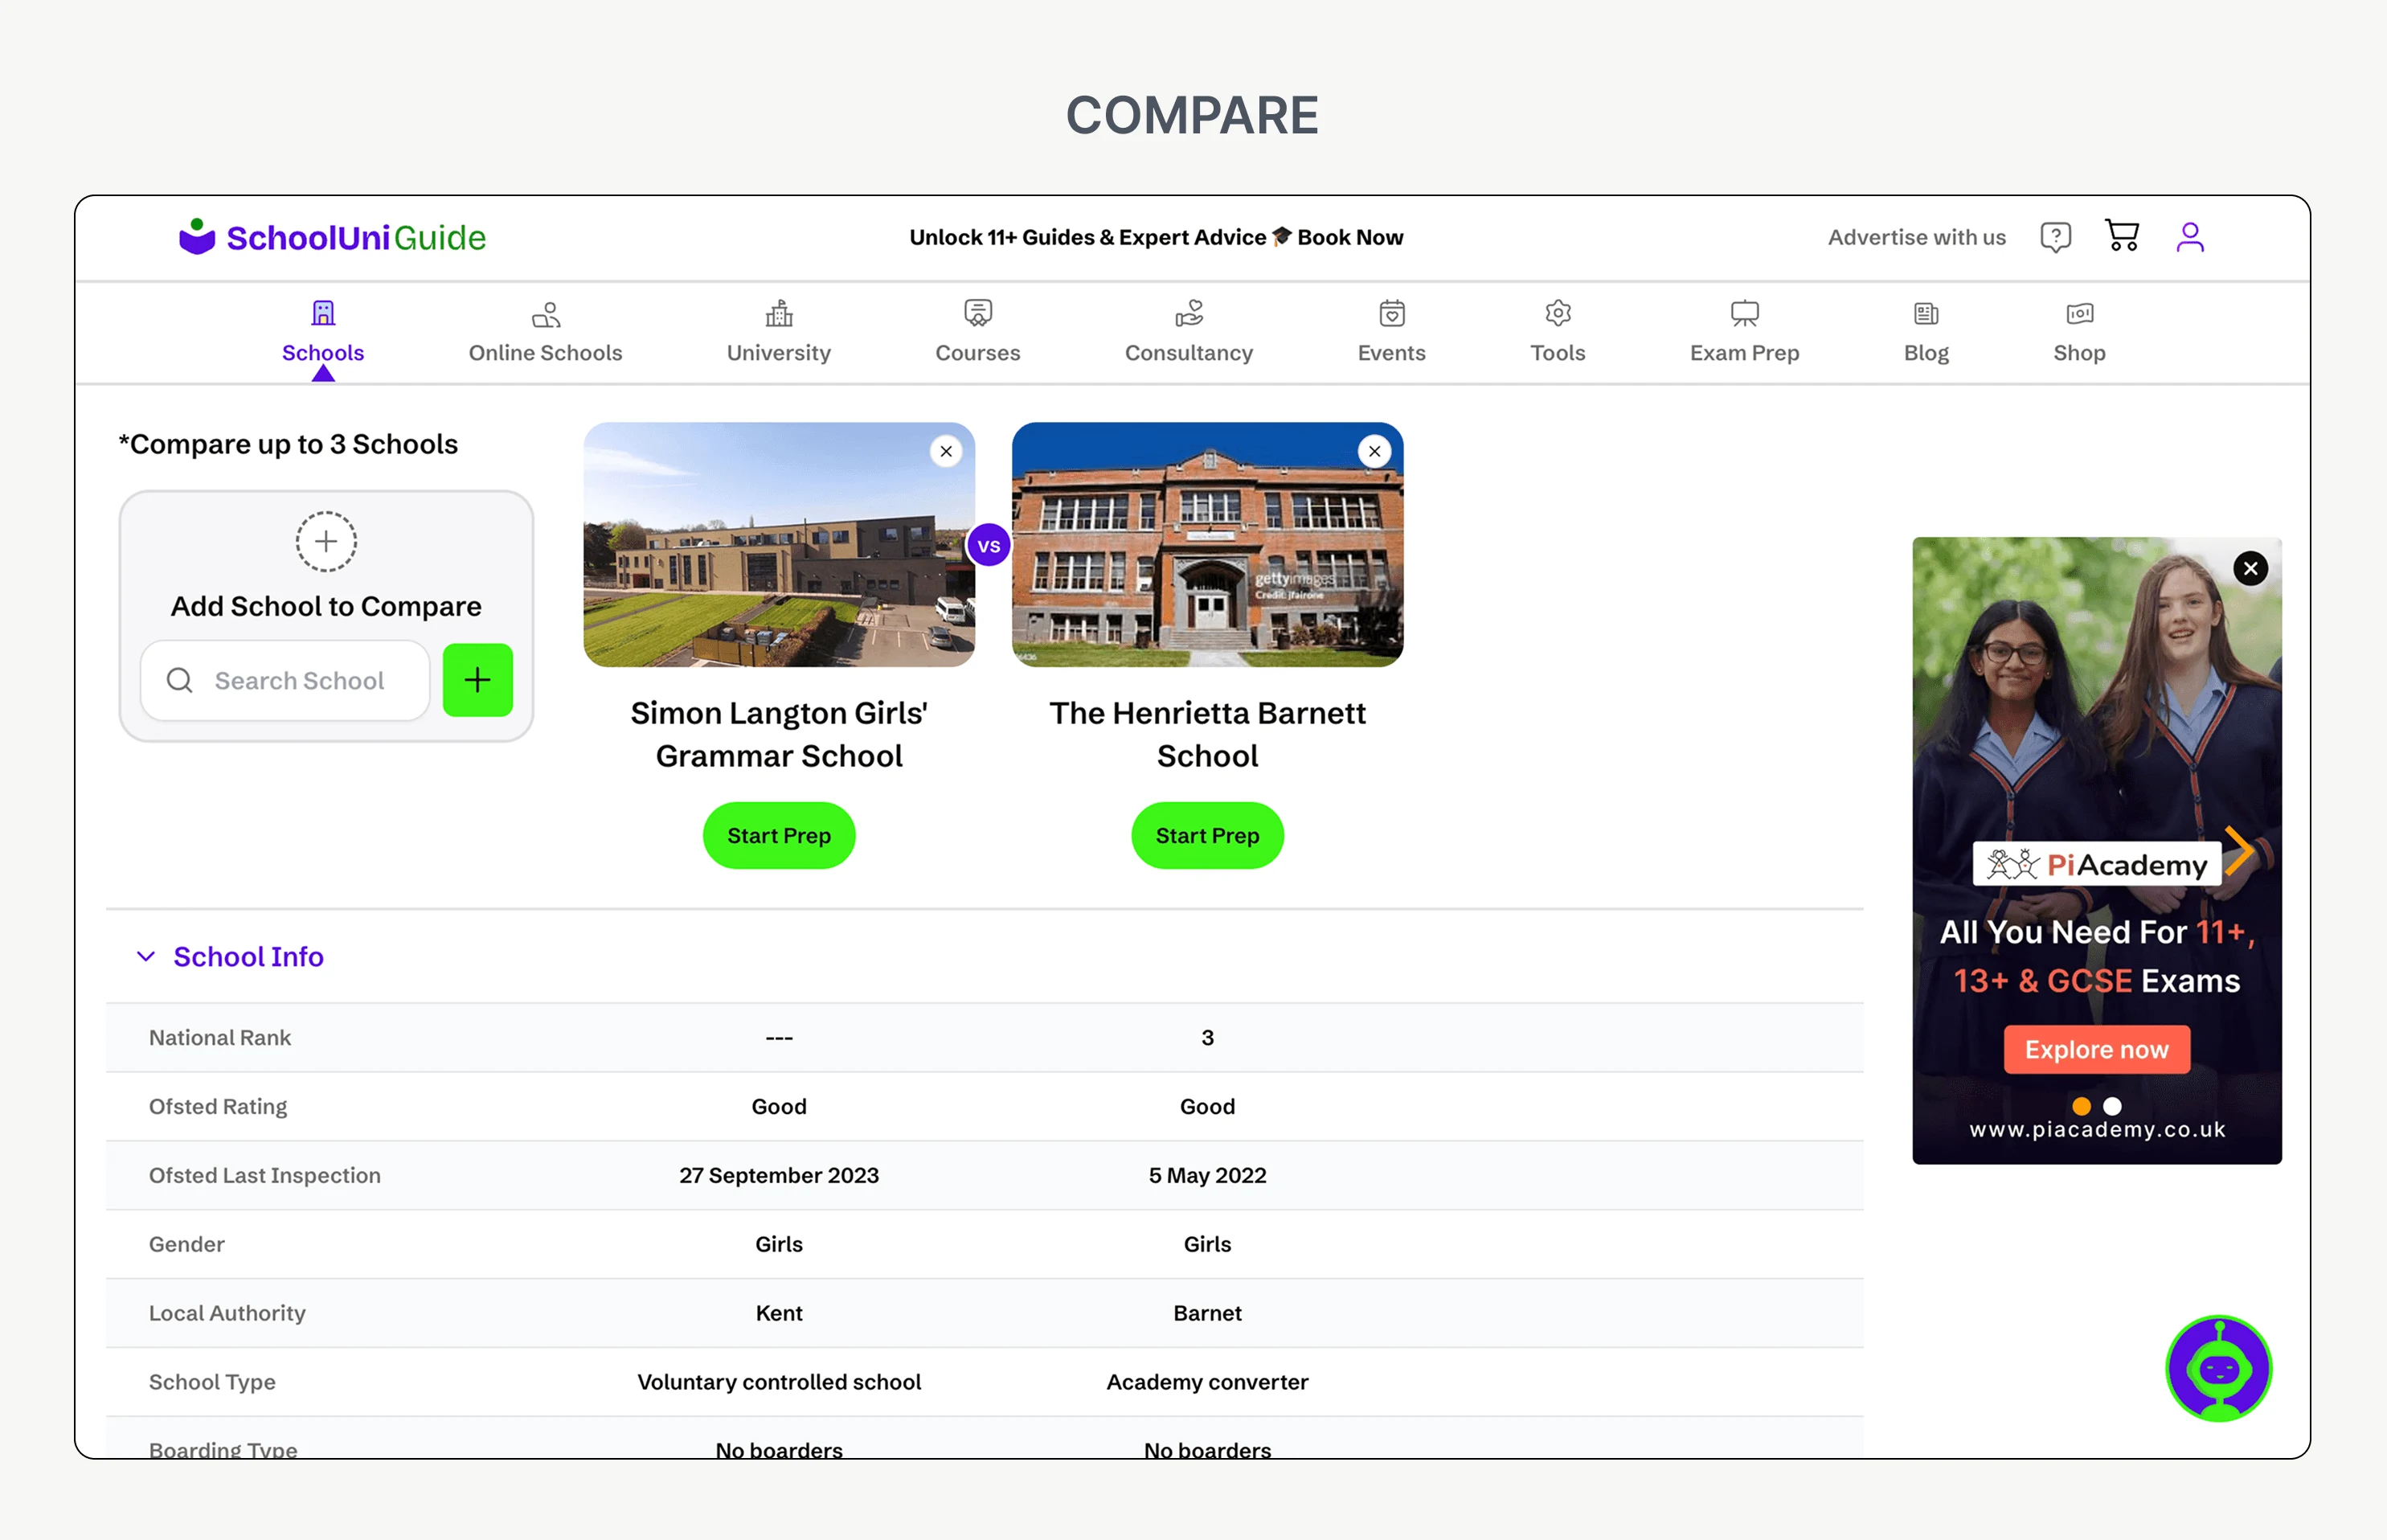Open the Blog tab label

(x=1926, y=353)
